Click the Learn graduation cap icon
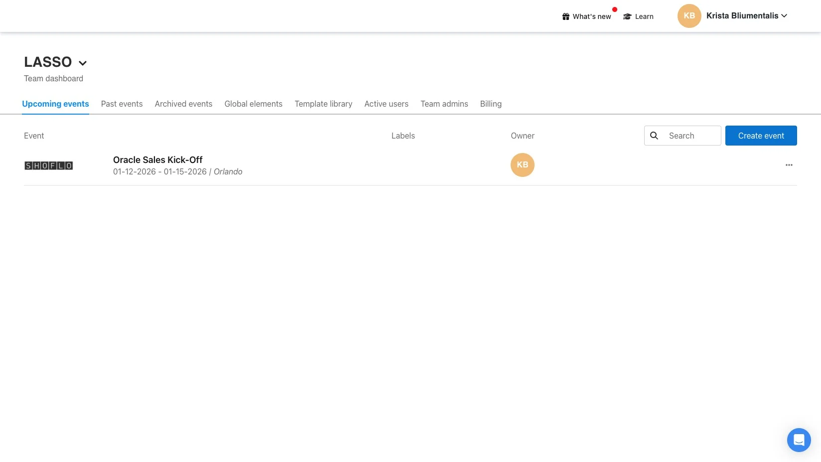 pos(627,16)
